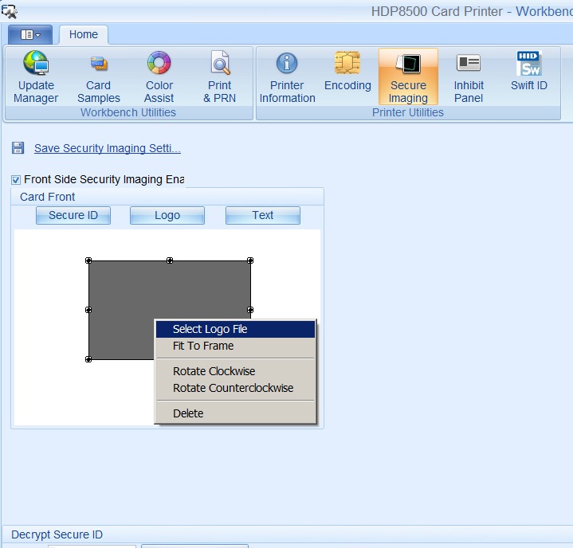Image resolution: width=573 pixels, height=548 pixels.
Task: Open the application menu dropdown button
Action: click(30, 34)
